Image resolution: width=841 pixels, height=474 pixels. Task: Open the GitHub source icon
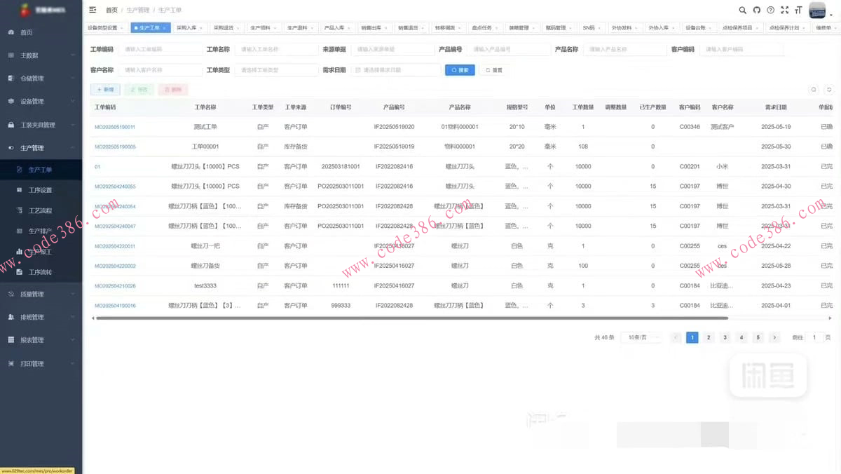tap(757, 11)
